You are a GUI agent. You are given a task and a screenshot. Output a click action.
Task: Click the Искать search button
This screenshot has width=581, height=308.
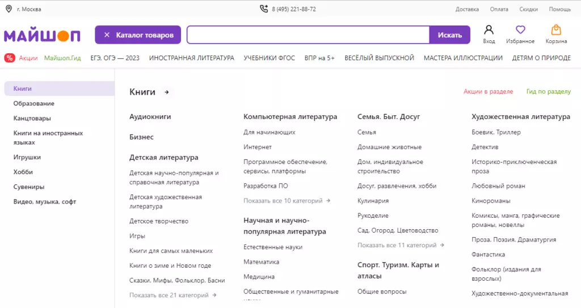(x=449, y=35)
